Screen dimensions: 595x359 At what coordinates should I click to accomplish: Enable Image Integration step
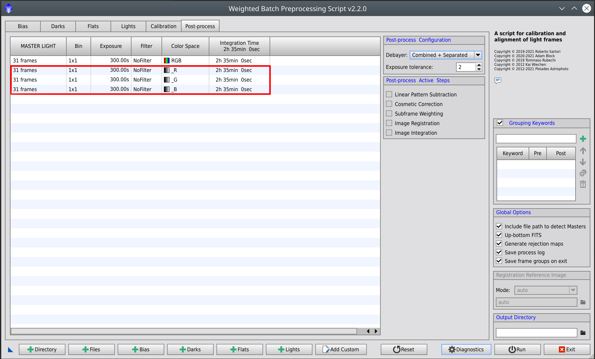(x=389, y=133)
